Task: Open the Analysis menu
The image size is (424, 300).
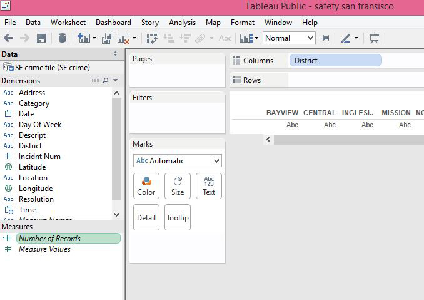Action: point(182,23)
